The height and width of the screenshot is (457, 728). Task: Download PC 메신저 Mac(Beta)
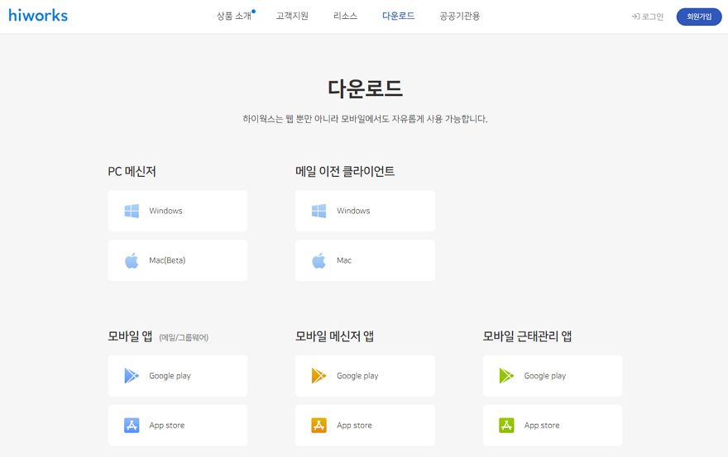(x=178, y=260)
